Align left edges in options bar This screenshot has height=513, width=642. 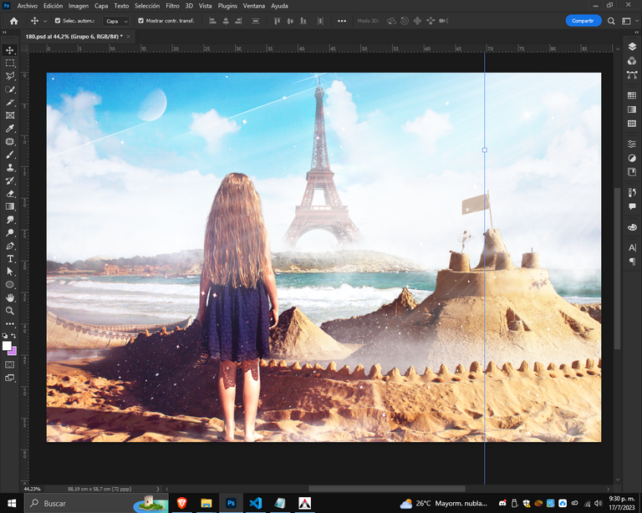point(212,21)
